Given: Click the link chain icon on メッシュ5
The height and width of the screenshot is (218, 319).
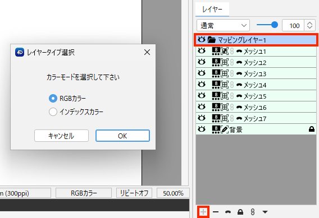Looking at the screenshot, I should coord(232,96).
